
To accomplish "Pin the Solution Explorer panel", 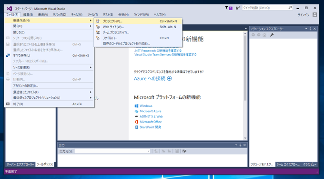I will [x=310, y=29].
